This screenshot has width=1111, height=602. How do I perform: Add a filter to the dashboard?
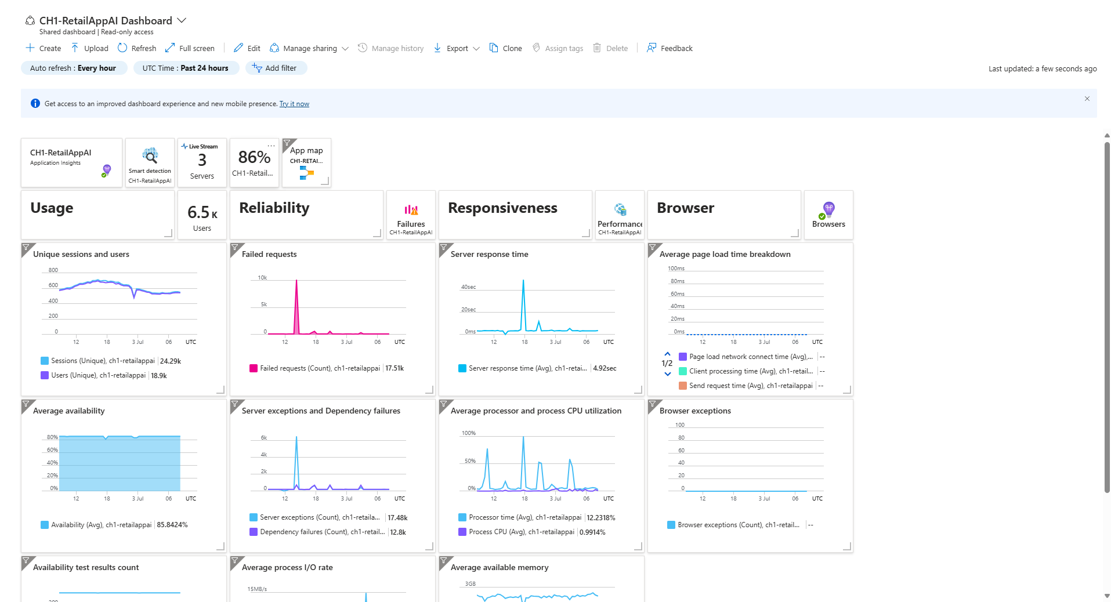276,68
